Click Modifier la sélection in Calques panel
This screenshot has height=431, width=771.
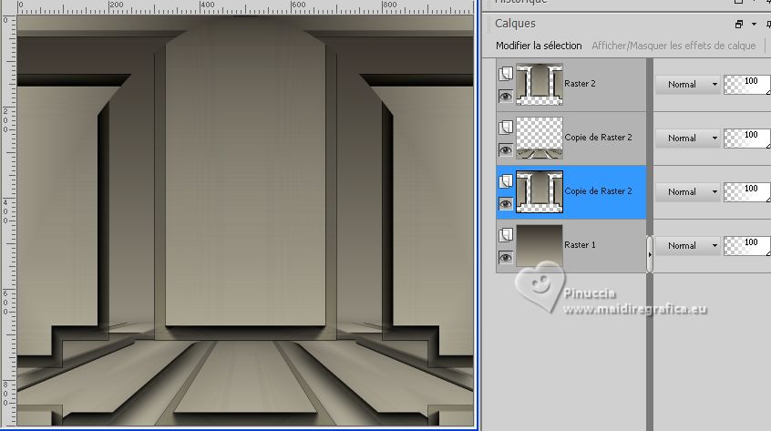539,46
